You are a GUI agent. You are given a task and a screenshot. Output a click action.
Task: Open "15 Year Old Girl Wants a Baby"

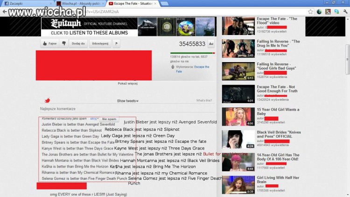(x=278, y=112)
